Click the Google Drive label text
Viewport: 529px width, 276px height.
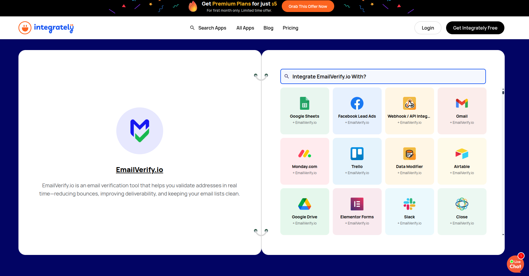305,217
